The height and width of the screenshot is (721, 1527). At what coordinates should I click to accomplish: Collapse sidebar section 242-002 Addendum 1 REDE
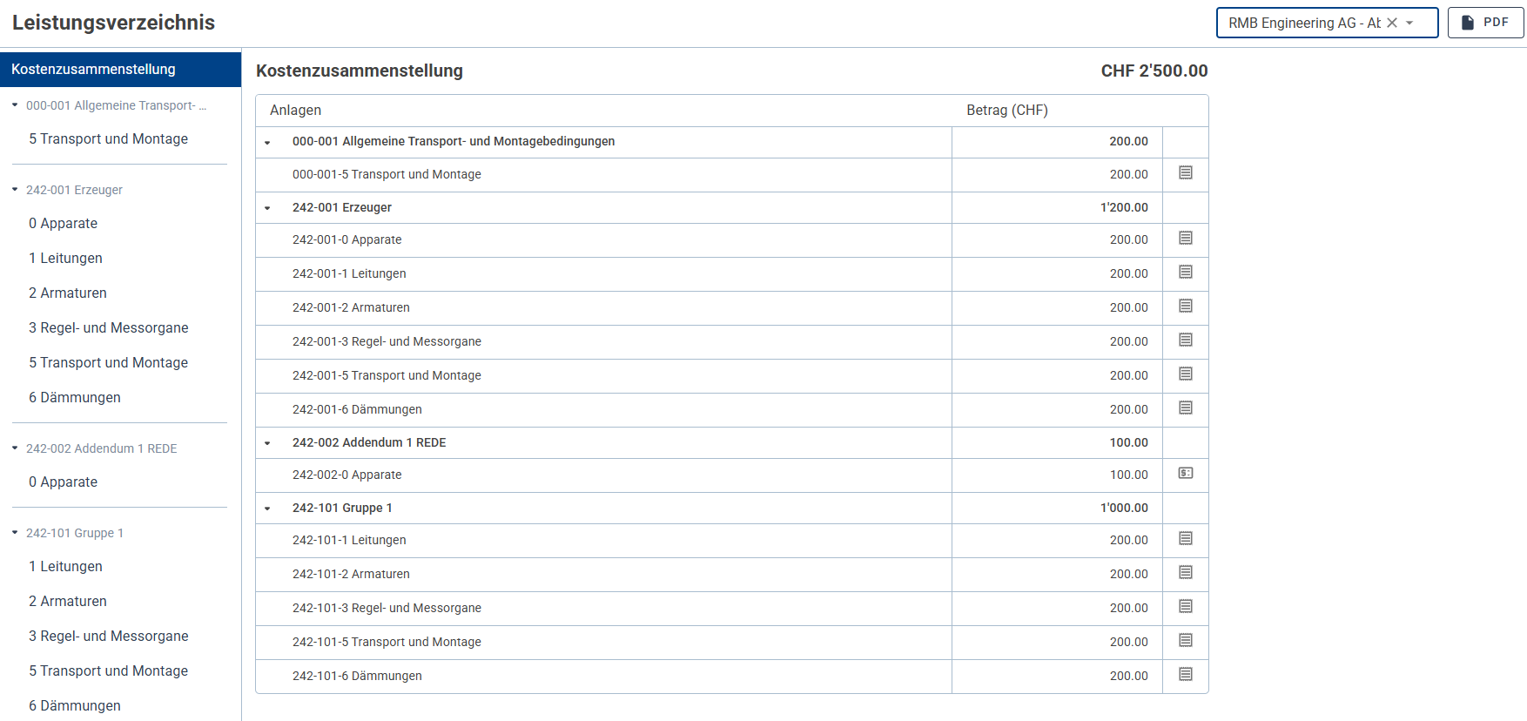[15, 448]
